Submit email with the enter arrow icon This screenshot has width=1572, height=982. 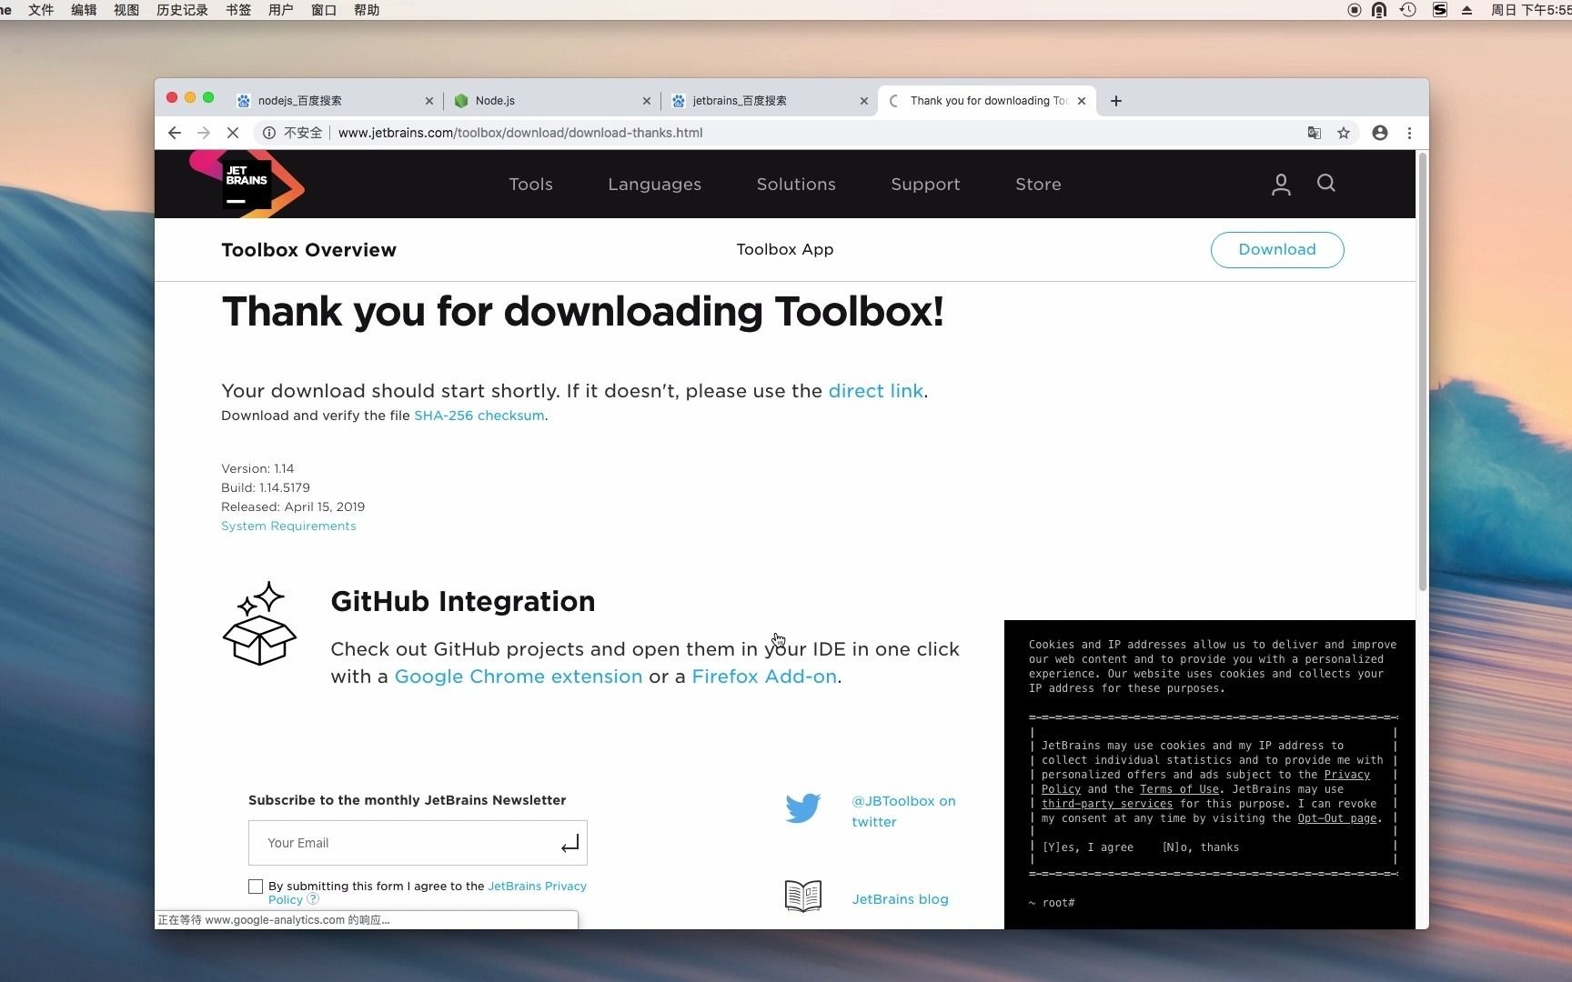coord(569,844)
